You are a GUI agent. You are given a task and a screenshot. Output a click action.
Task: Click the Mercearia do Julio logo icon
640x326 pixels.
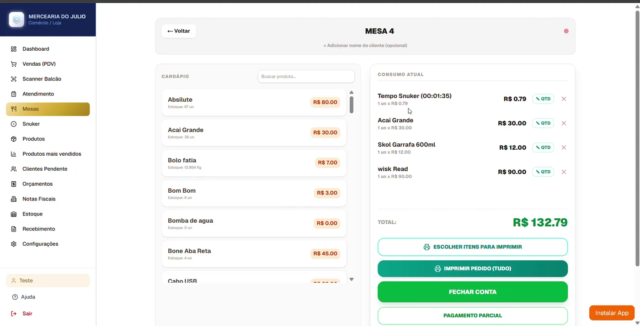(x=17, y=20)
